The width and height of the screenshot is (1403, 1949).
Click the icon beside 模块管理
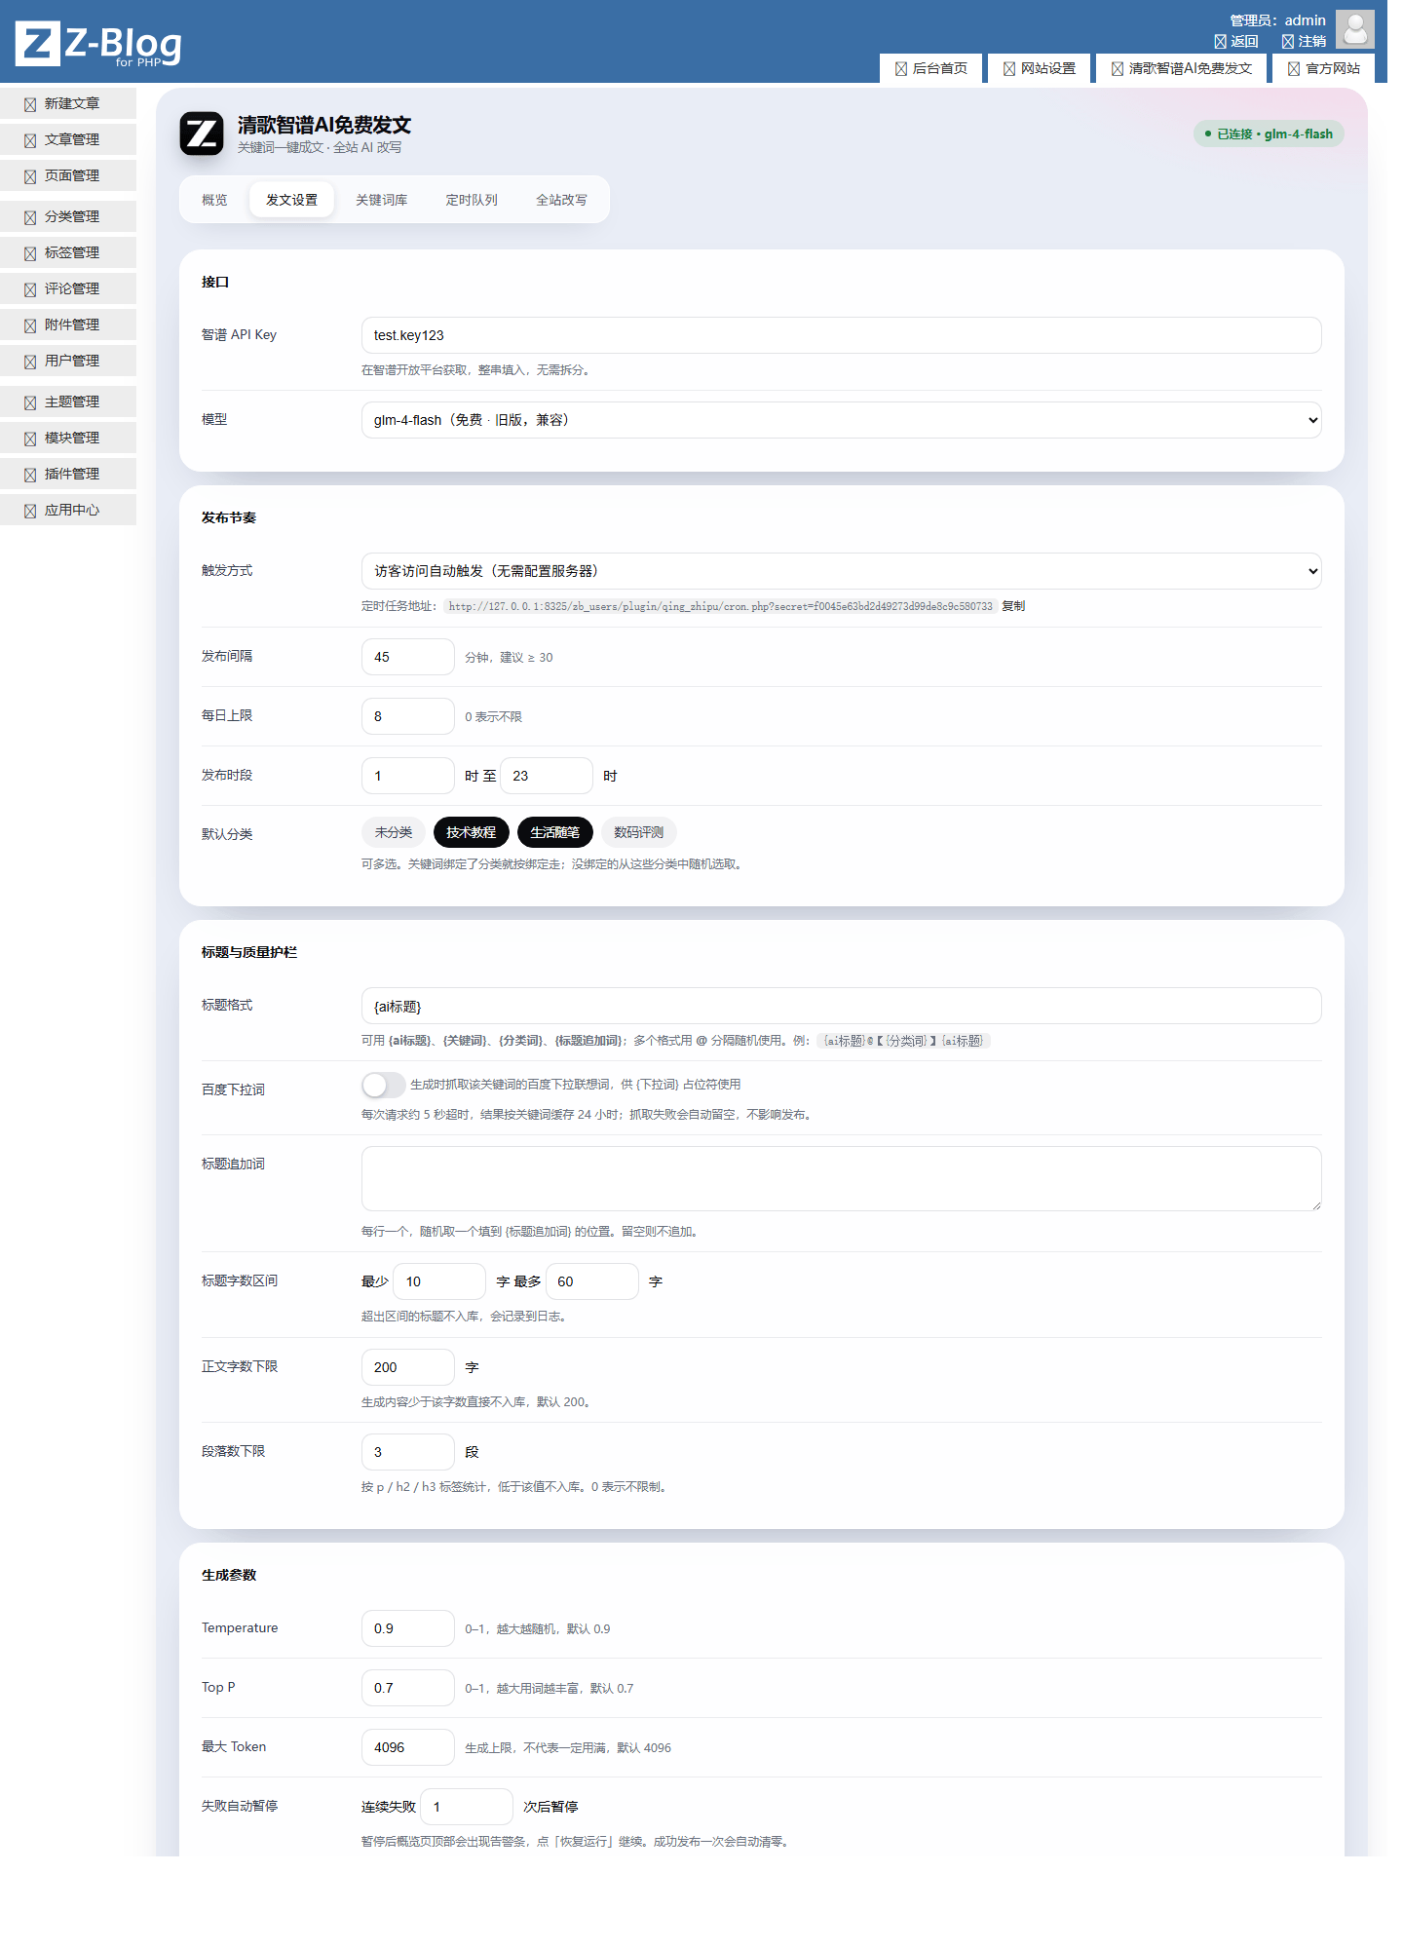point(30,439)
